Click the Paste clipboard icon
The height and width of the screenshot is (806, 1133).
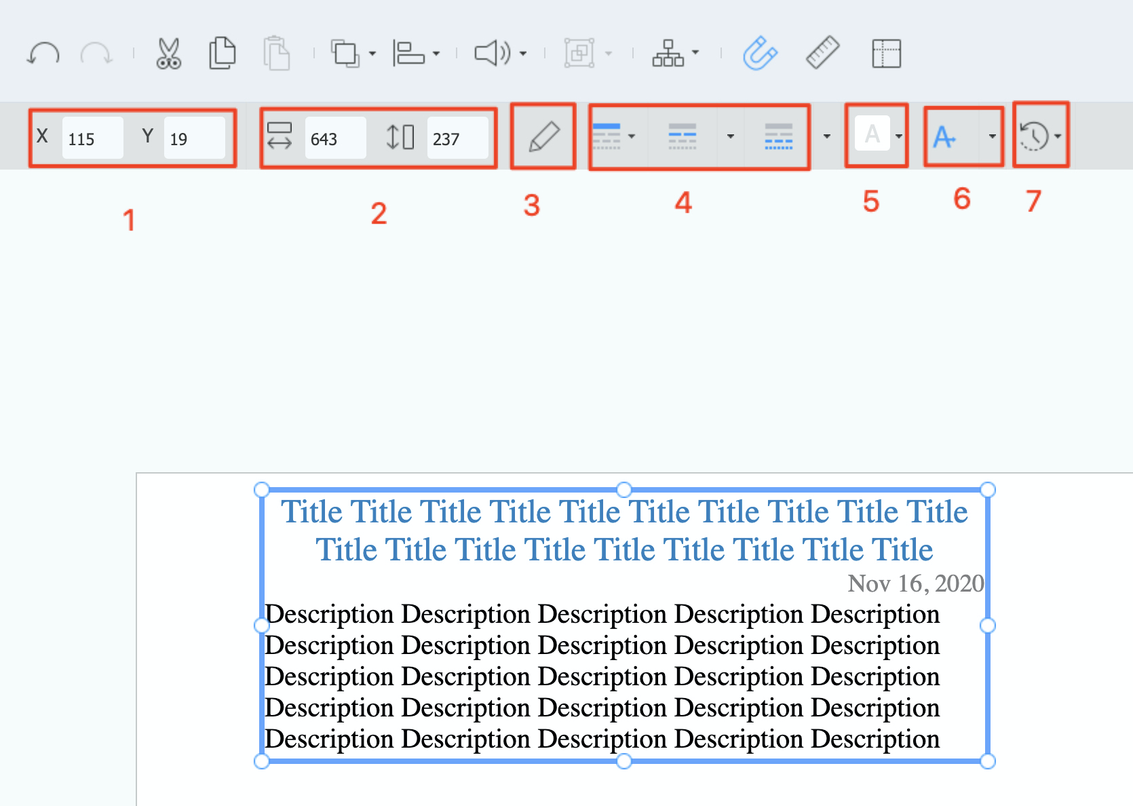[277, 53]
